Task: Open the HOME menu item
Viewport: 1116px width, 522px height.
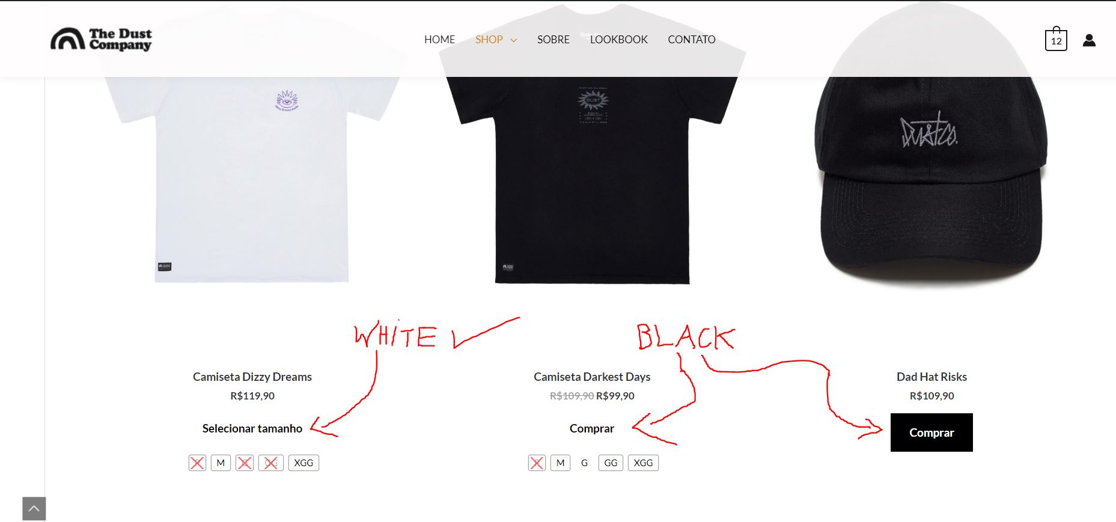Action: pos(439,40)
